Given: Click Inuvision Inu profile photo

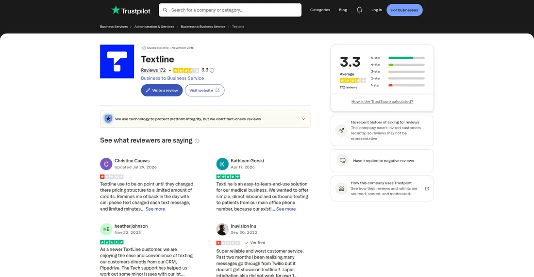Looking at the screenshot, I should 222,229.
